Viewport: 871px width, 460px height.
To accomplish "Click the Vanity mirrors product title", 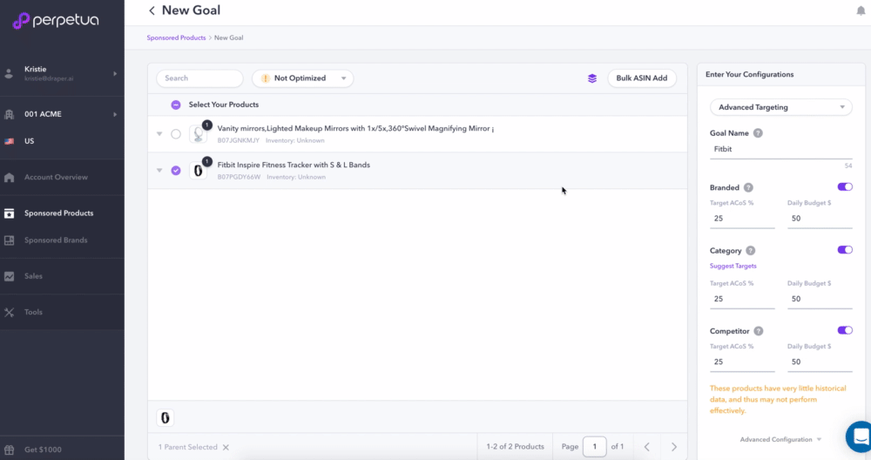I will coord(355,128).
